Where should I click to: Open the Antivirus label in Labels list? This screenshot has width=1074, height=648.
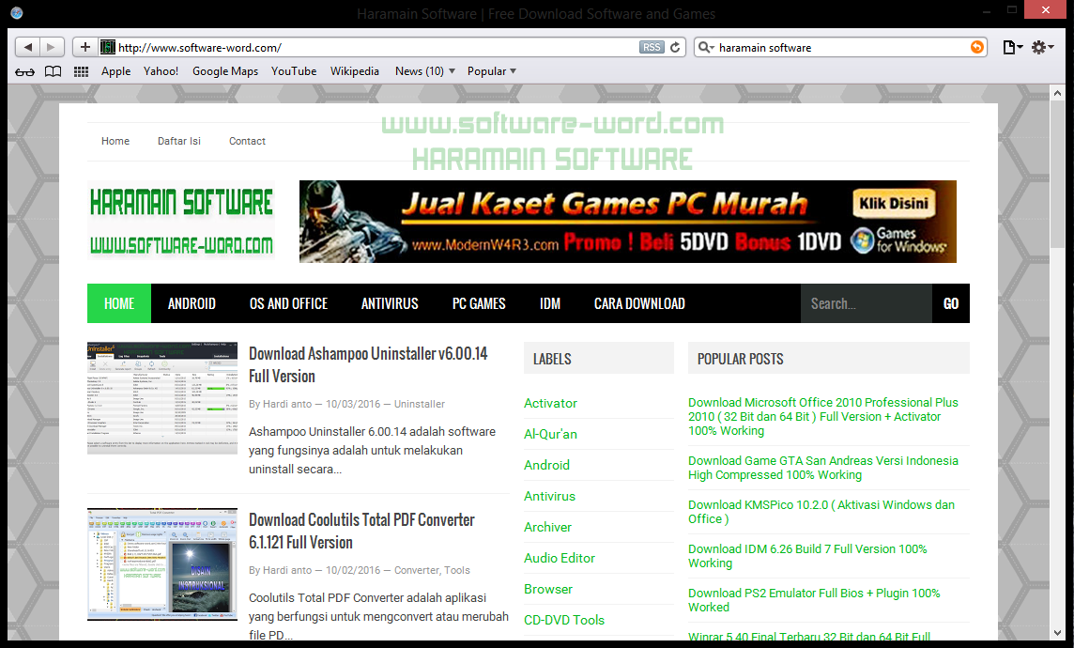[549, 496]
